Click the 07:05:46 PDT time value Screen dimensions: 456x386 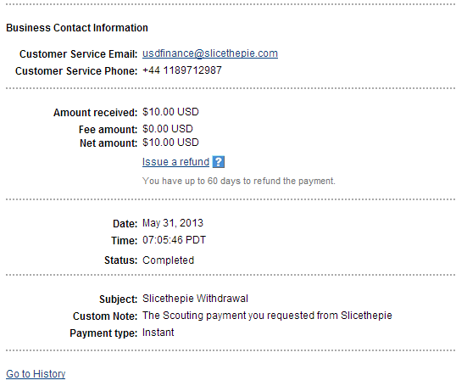(174, 240)
